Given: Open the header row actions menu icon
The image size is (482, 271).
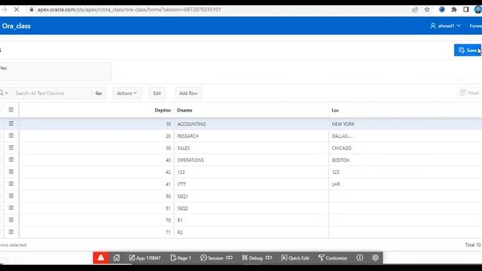Looking at the screenshot, I should pyautogui.click(x=11, y=110).
